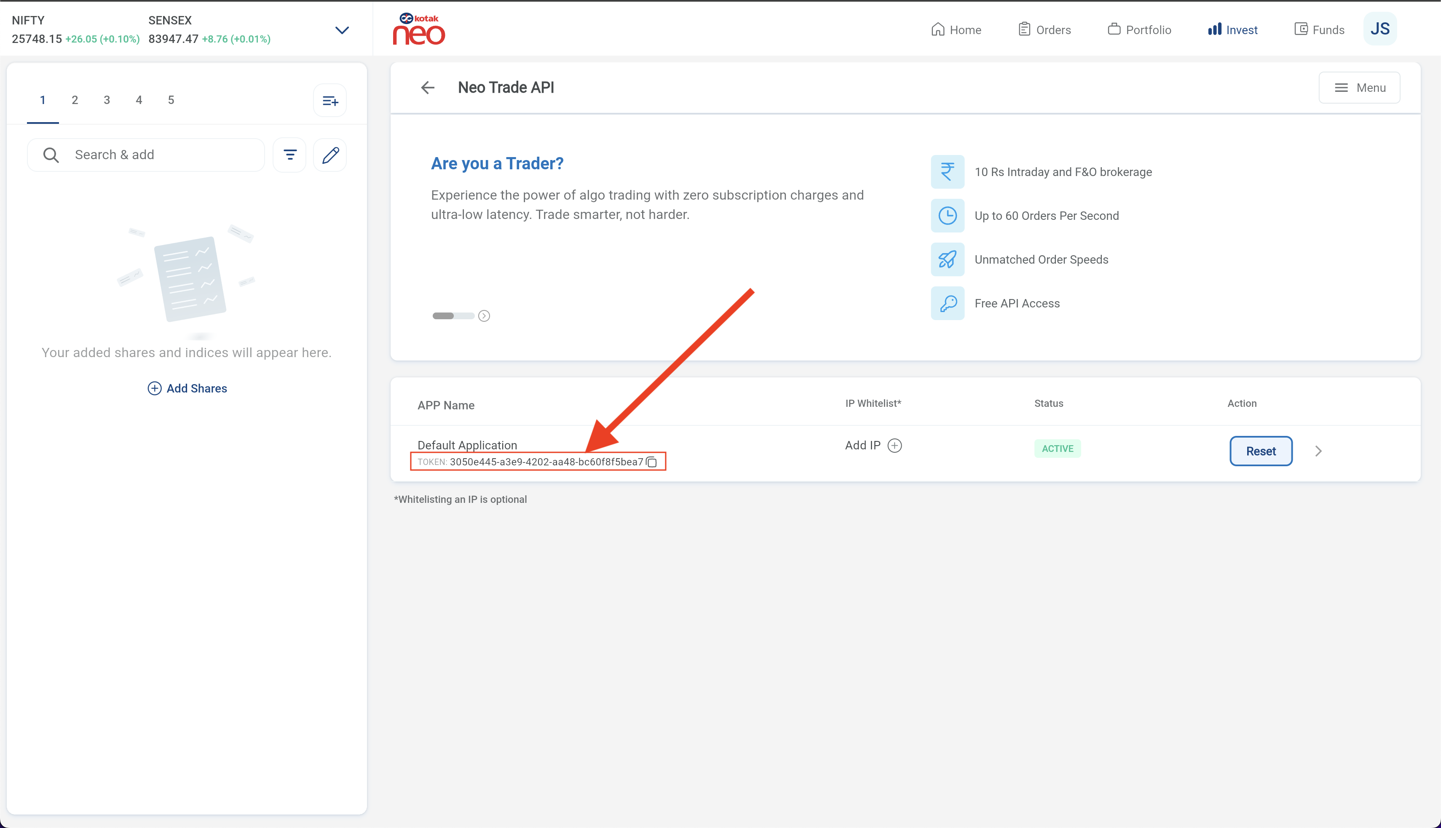This screenshot has width=1441, height=828.
Task: Switch to watchlist tab 3
Action: click(x=107, y=100)
